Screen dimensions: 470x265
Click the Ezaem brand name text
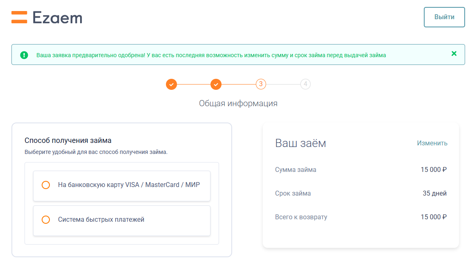pos(57,18)
